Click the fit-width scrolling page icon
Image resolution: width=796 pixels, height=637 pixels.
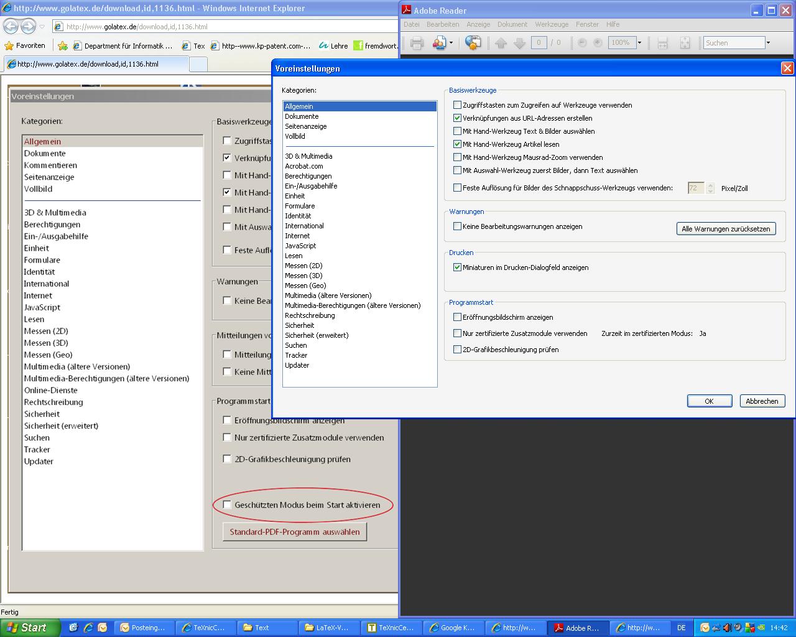[662, 43]
